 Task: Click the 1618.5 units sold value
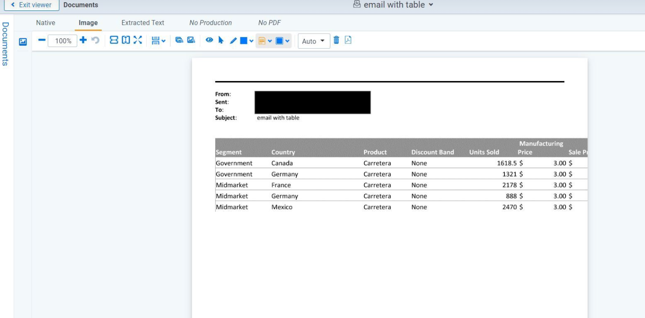click(507, 163)
